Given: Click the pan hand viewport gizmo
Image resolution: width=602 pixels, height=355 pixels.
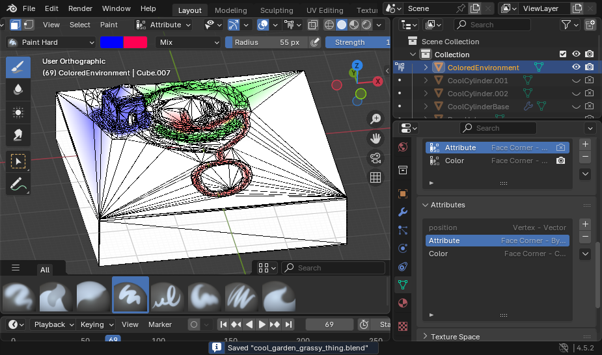Looking at the screenshot, I should 376,138.
